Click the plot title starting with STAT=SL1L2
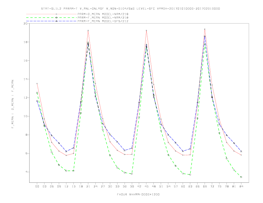 coord(131,9)
